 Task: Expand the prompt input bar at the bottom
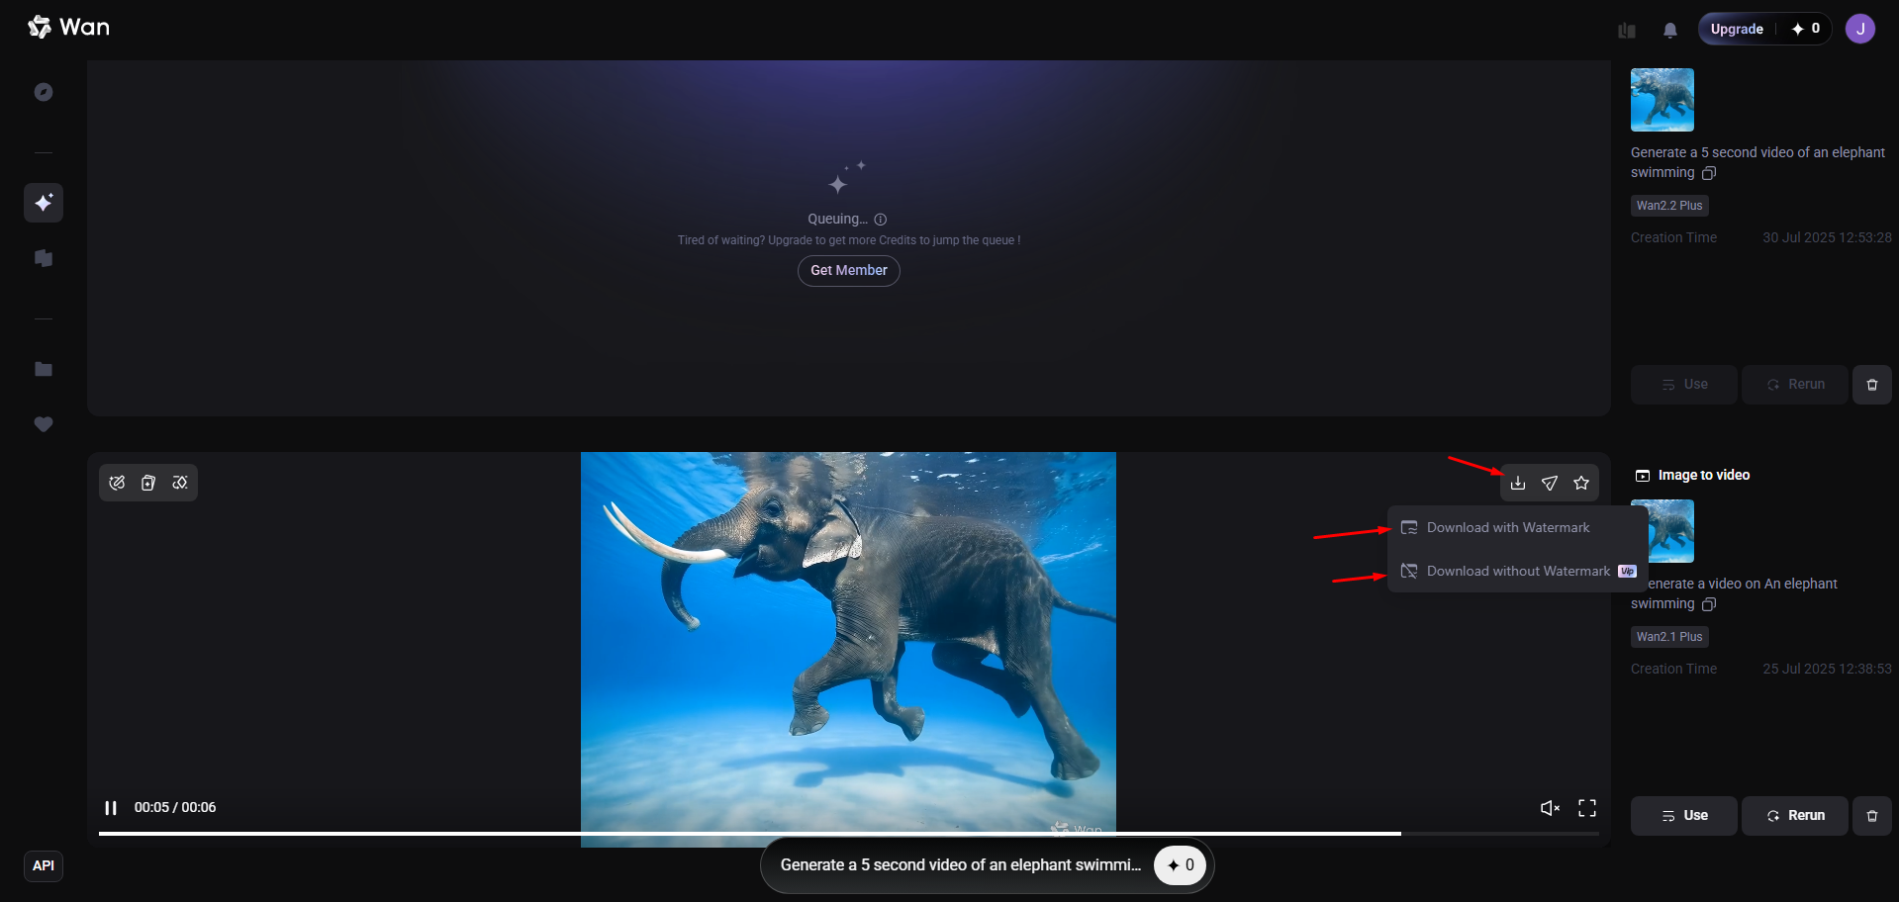click(960, 863)
